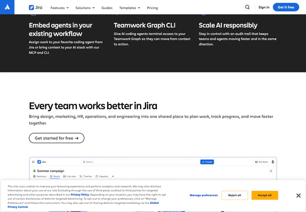
Task: Close the cookie banner with the X
Action: point(298,195)
